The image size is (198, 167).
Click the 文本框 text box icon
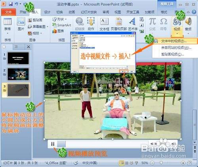[104, 22]
